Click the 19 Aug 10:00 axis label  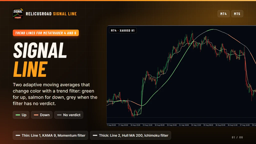pyautogui.click(x=147, y=125)
